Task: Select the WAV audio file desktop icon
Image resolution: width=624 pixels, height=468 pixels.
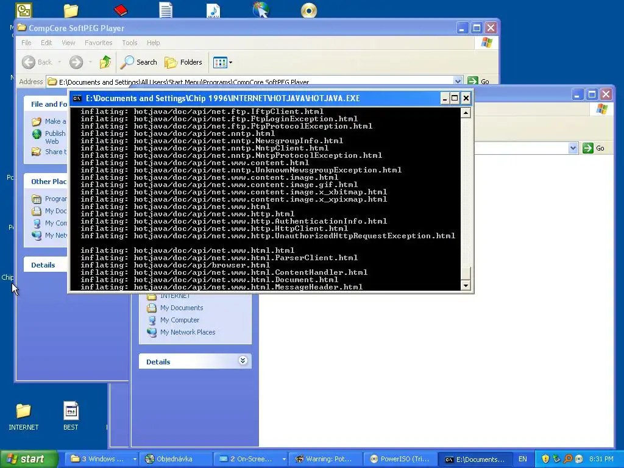Action: click(213, 10)
